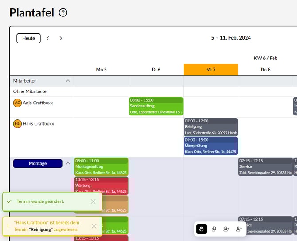Image resolution: width=297 pixels, height=241 pixels.
Task: Activate the copy appointment tool
Action: (x=214, y=229)
